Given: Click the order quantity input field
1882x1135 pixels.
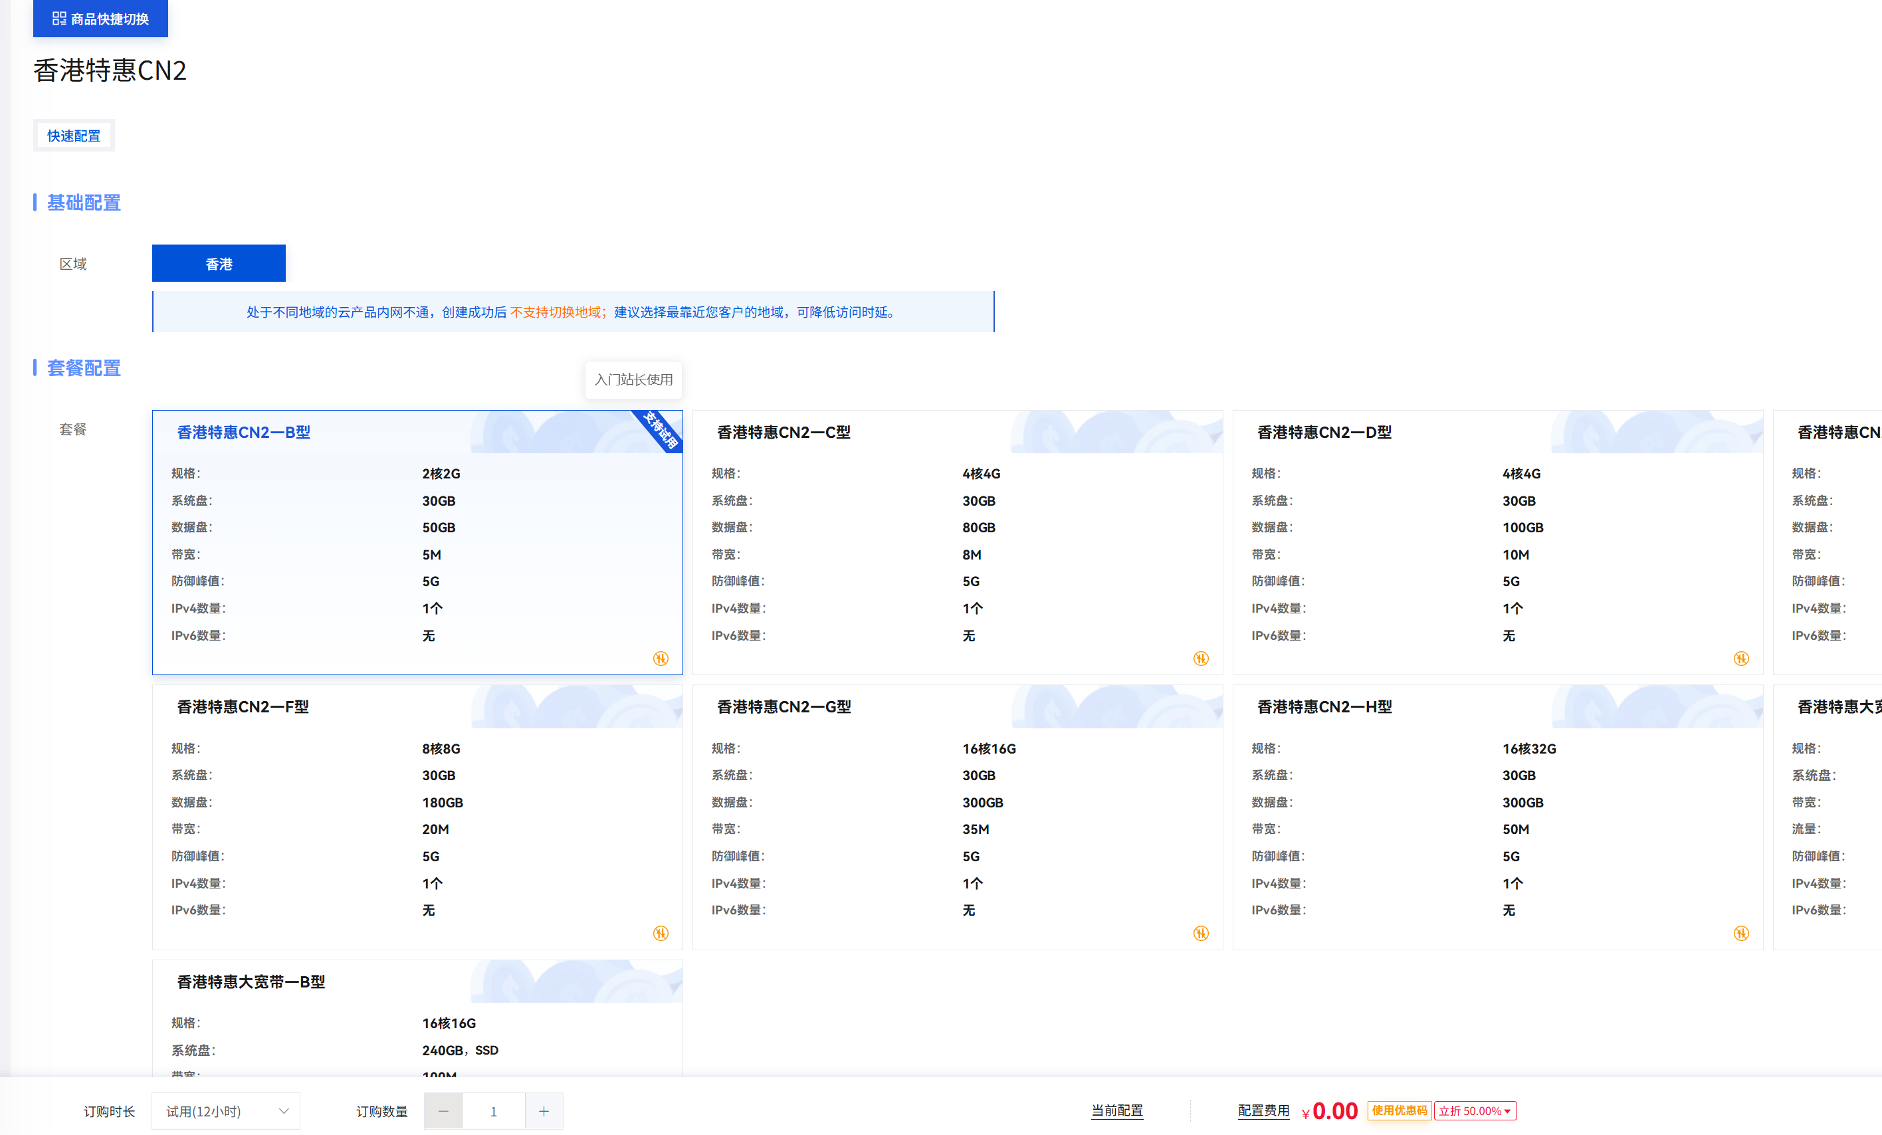Looking at the screenshot, I should pyautogui.click(x=493, y=1110).
